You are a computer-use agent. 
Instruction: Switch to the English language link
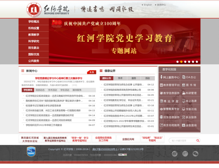tap(148, 5)
